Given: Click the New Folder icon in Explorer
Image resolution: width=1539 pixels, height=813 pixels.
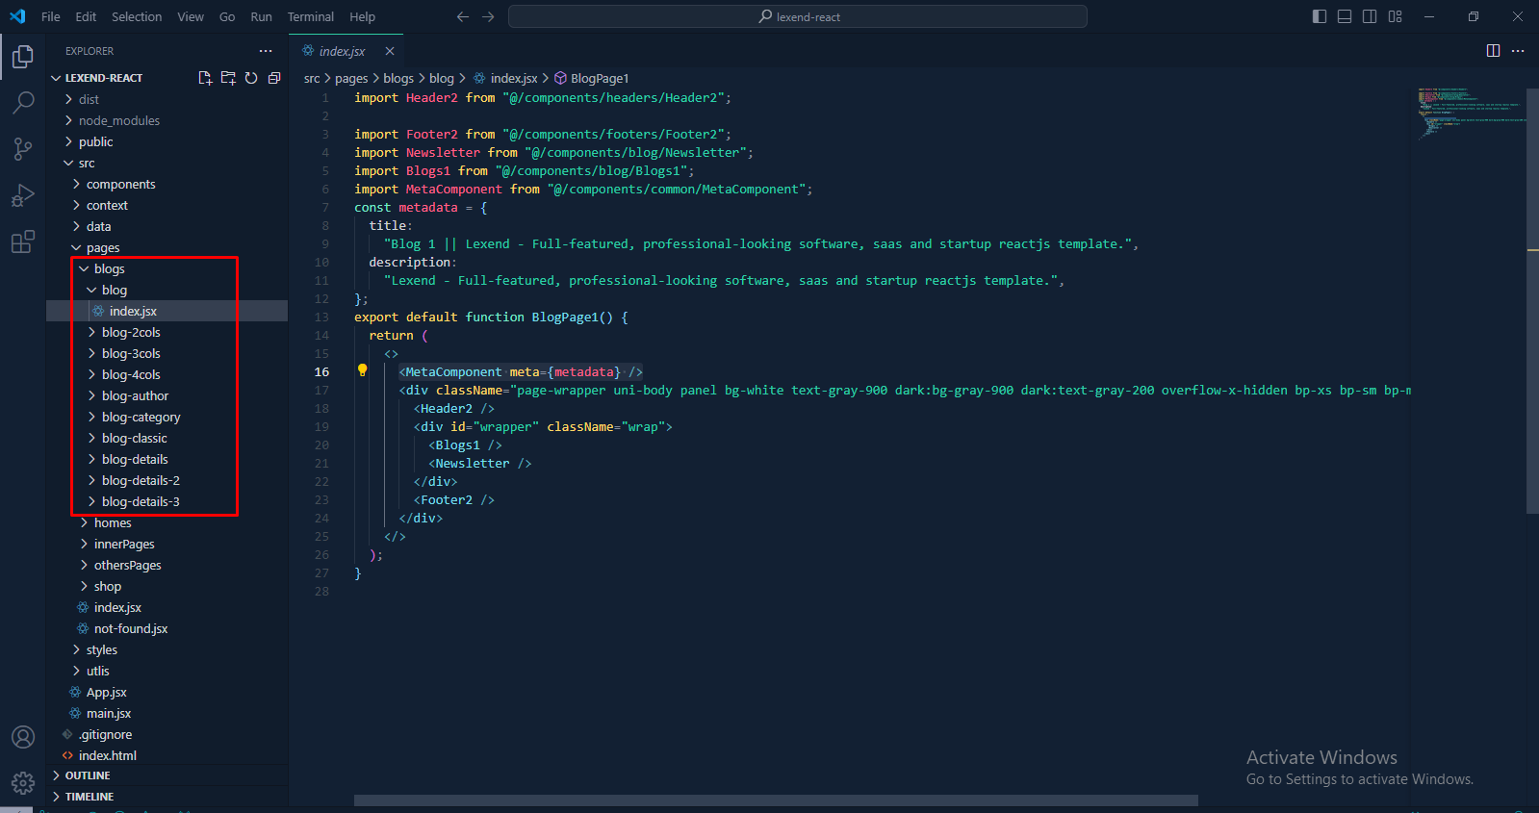Looking at the screenshot, I should 228,78.
